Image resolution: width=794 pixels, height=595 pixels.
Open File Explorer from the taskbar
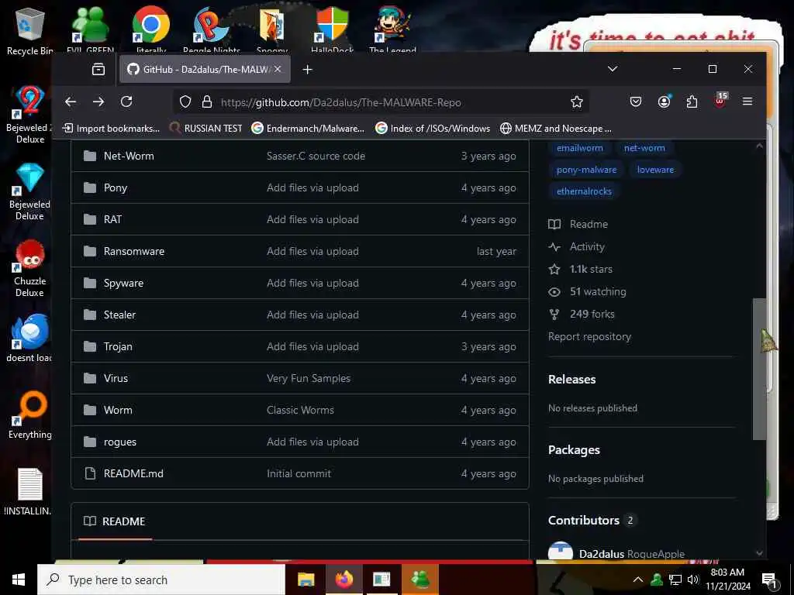(x=306, y=580)
